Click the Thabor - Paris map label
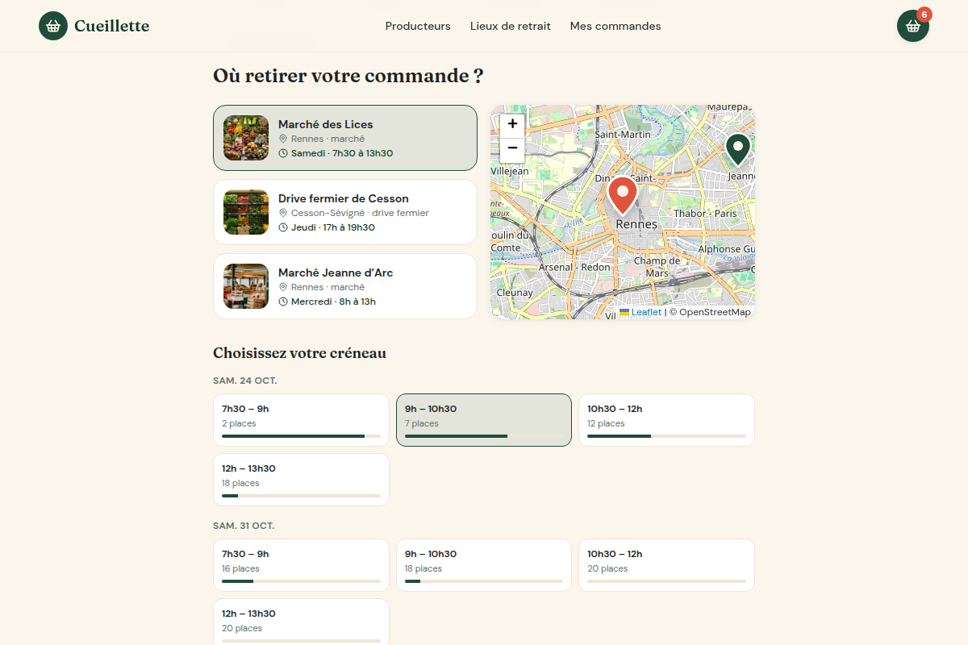This screenshot has height=645, width=968. click(x=705, y=214)
